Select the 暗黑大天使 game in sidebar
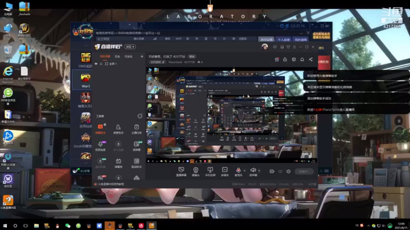Viewport: 410px width, 230px height. (x=85, y=100)
